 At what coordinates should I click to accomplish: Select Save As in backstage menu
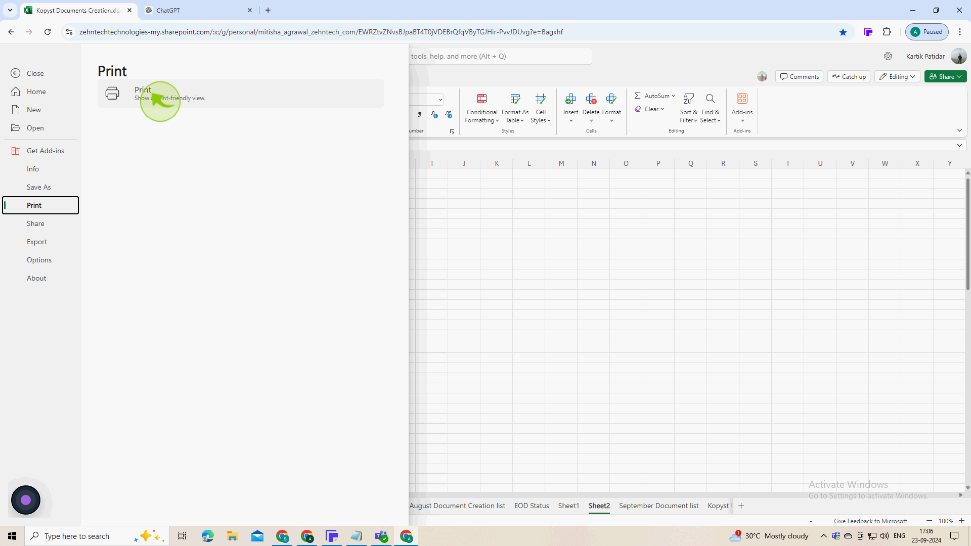[x=40, y=187]
